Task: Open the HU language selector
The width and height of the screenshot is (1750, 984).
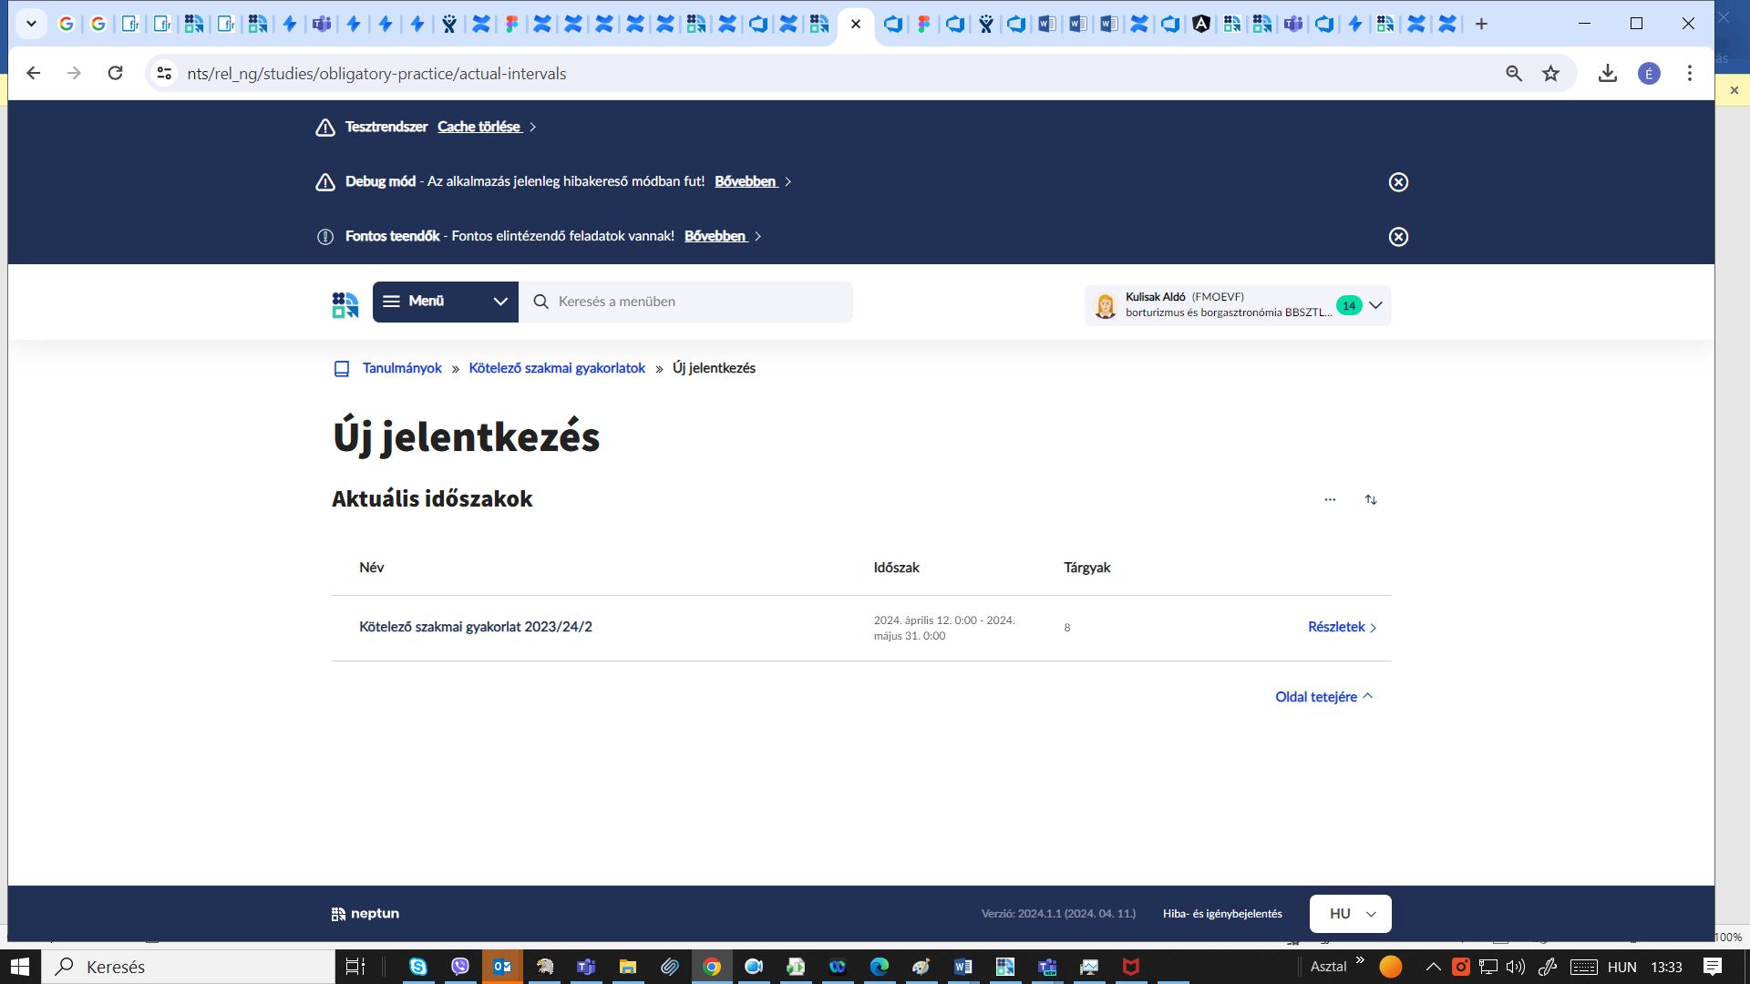Action: [x=1350, y=914]
